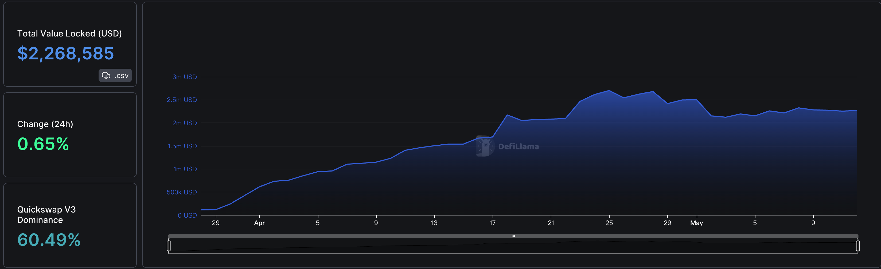Click the zoom range bar grip
881x269 pixels.
[x=513, y=236]
